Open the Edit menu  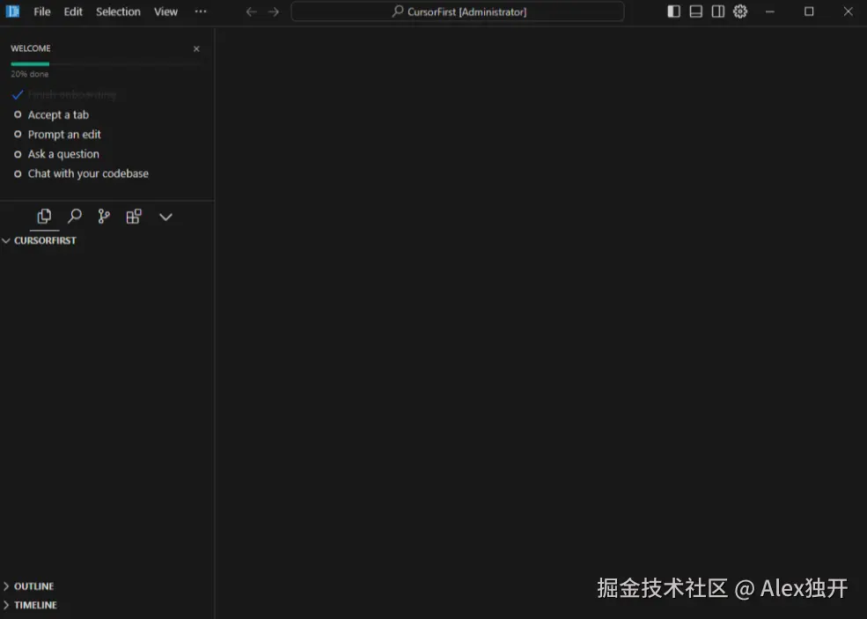(x=73, y=11)
